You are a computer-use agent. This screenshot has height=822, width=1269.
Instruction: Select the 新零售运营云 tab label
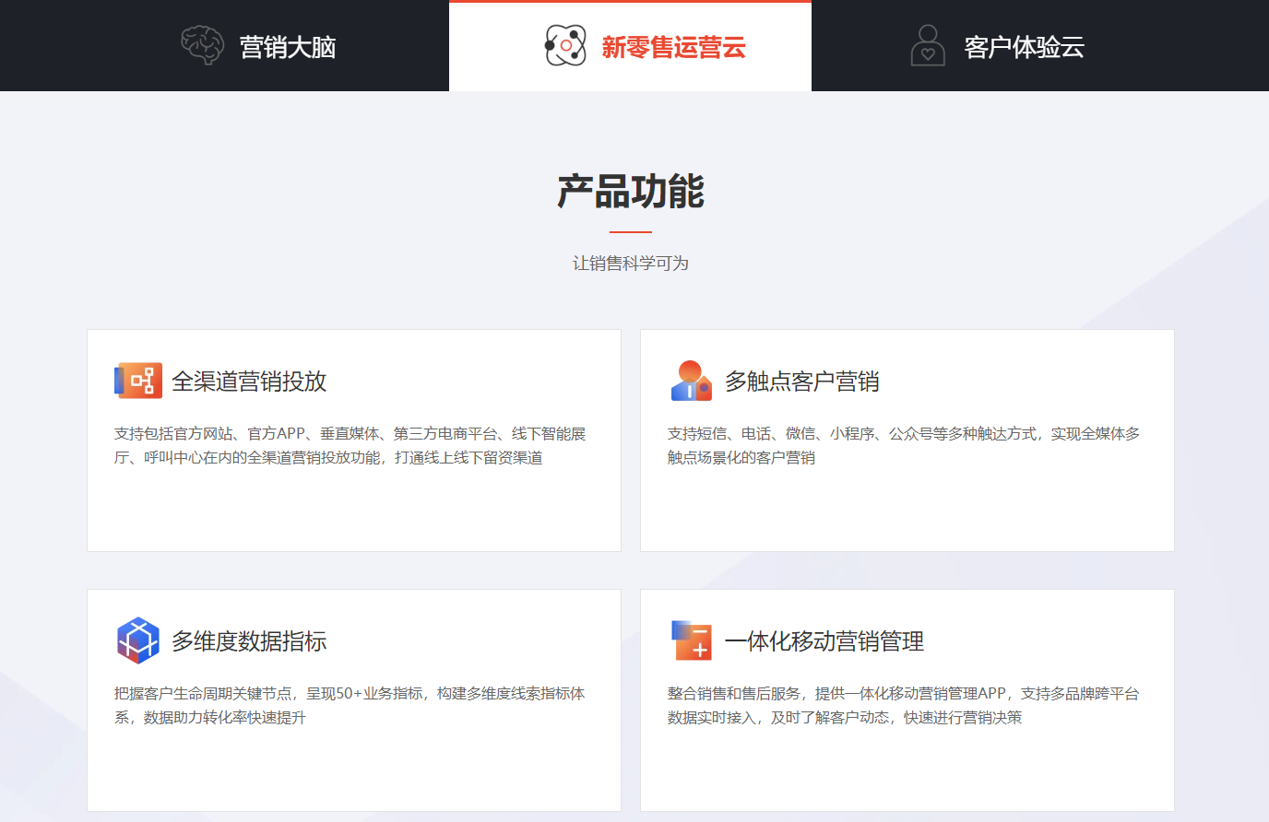673,47
